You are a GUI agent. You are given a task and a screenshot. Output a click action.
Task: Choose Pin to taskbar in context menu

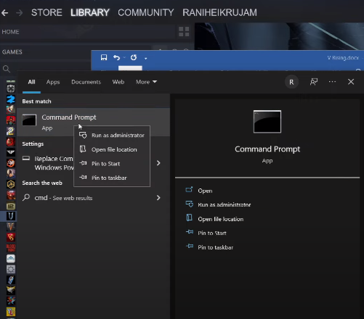tap(112, 178)
